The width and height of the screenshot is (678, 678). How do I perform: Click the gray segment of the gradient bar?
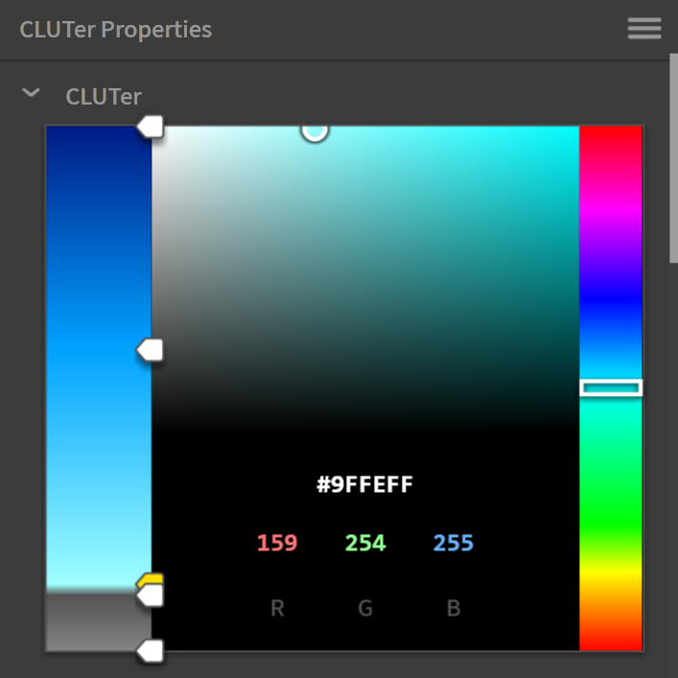98,621
